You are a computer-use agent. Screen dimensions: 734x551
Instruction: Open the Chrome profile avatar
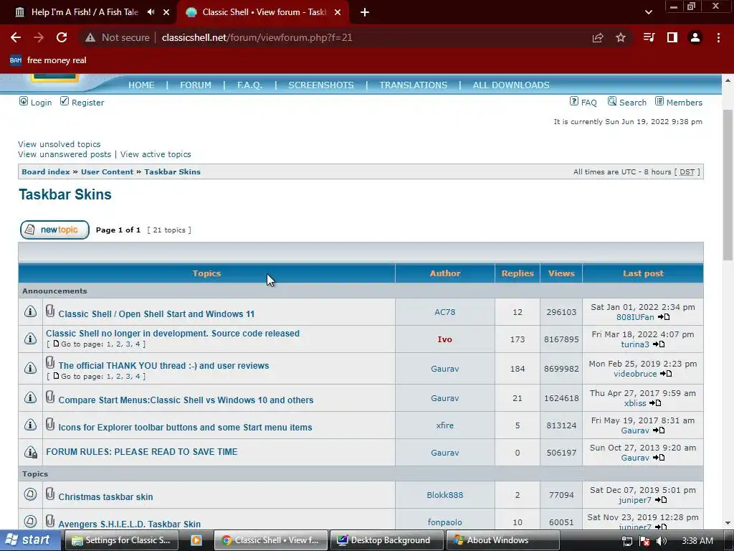point(695,37)
